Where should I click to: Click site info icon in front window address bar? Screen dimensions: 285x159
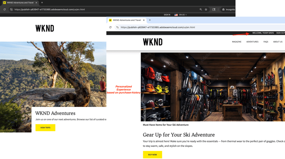[117, 27]
